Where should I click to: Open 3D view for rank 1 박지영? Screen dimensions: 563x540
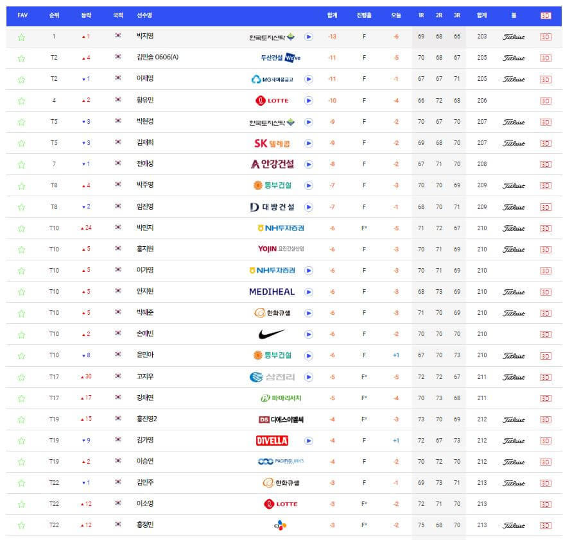click(x=546, y=37)
